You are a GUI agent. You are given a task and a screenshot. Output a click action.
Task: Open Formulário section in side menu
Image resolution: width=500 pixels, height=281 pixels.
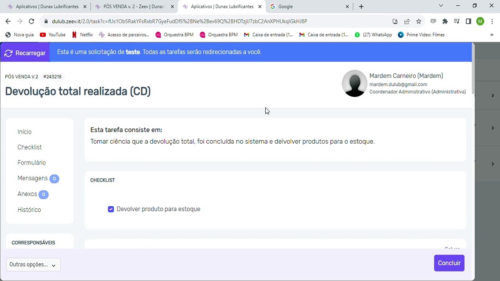(x=32, y=163)
